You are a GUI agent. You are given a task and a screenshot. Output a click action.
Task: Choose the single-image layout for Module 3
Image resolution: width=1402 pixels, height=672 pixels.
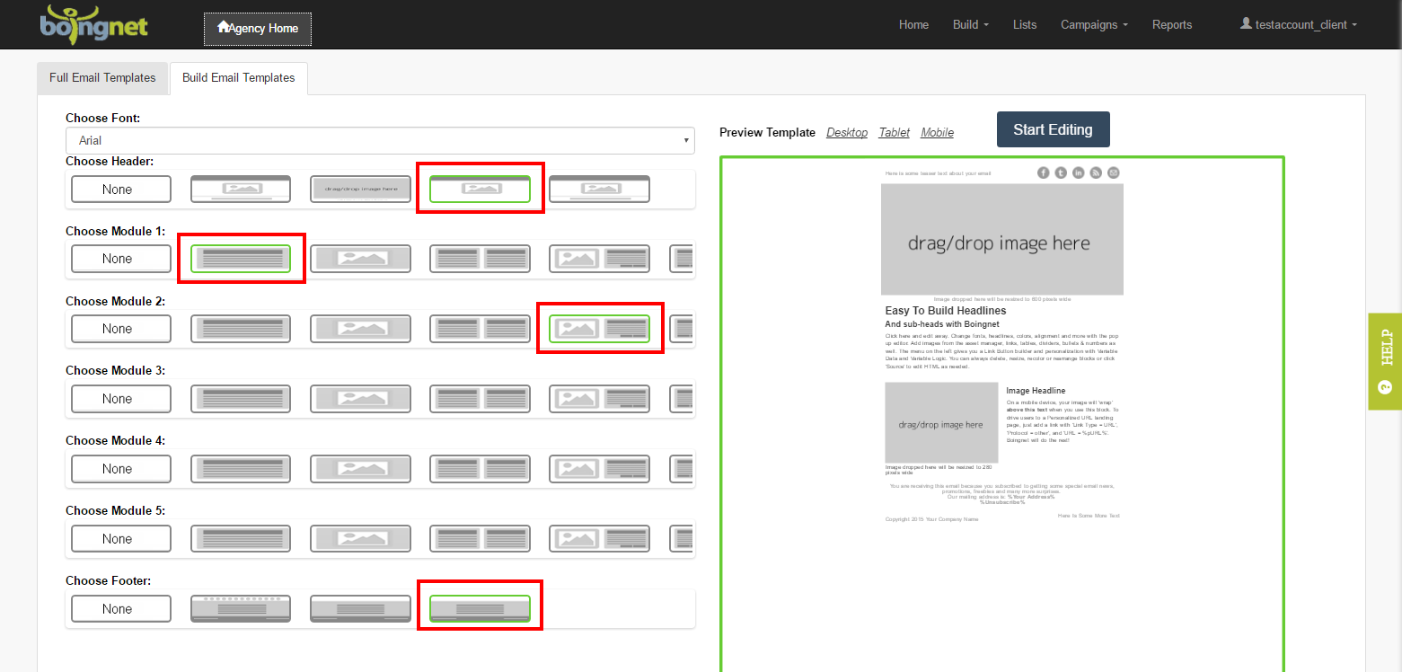click(360, 399)
